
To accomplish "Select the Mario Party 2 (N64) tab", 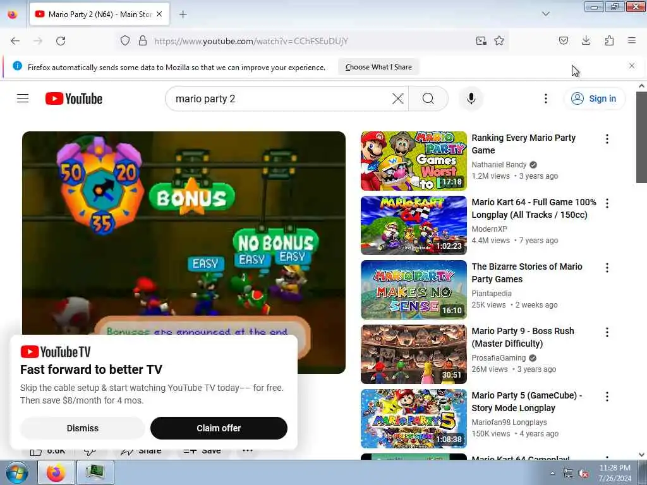I will 99,15.
